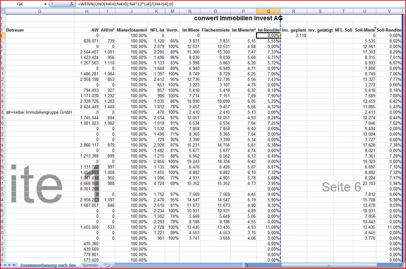
Task: Click the horizontal scrollbar left arrow
Action: tap(247, 265)
